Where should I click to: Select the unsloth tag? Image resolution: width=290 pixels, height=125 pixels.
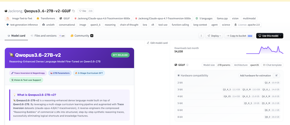pyautogui.click(x=49, y=25)
